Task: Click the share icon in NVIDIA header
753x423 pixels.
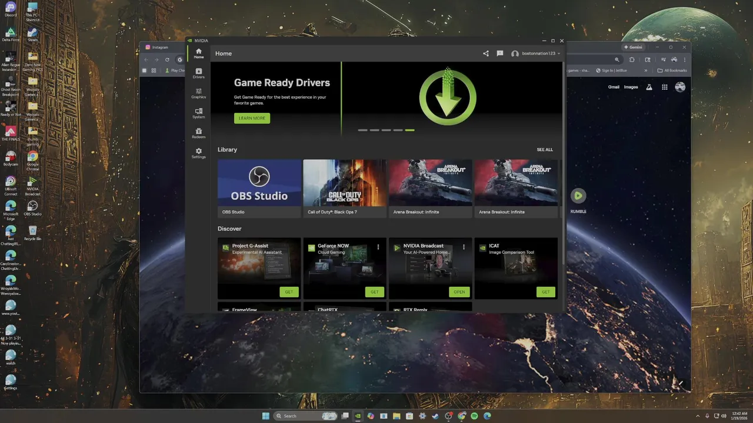Action: click(x=485, y=53)
